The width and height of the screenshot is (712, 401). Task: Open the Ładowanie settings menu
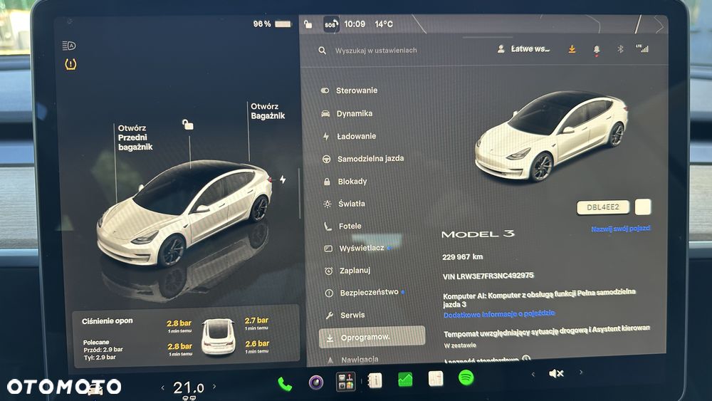349,136
